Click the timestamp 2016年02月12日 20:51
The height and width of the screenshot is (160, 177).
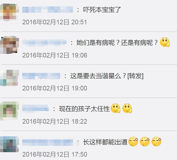55,22
